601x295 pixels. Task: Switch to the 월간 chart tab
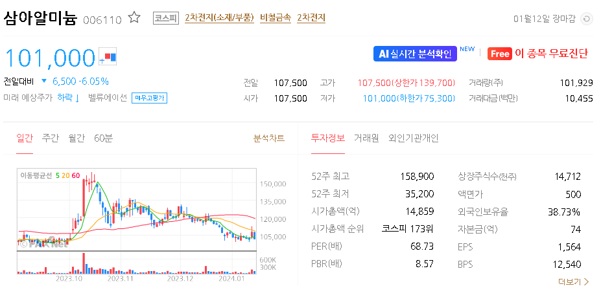point(77,138)
